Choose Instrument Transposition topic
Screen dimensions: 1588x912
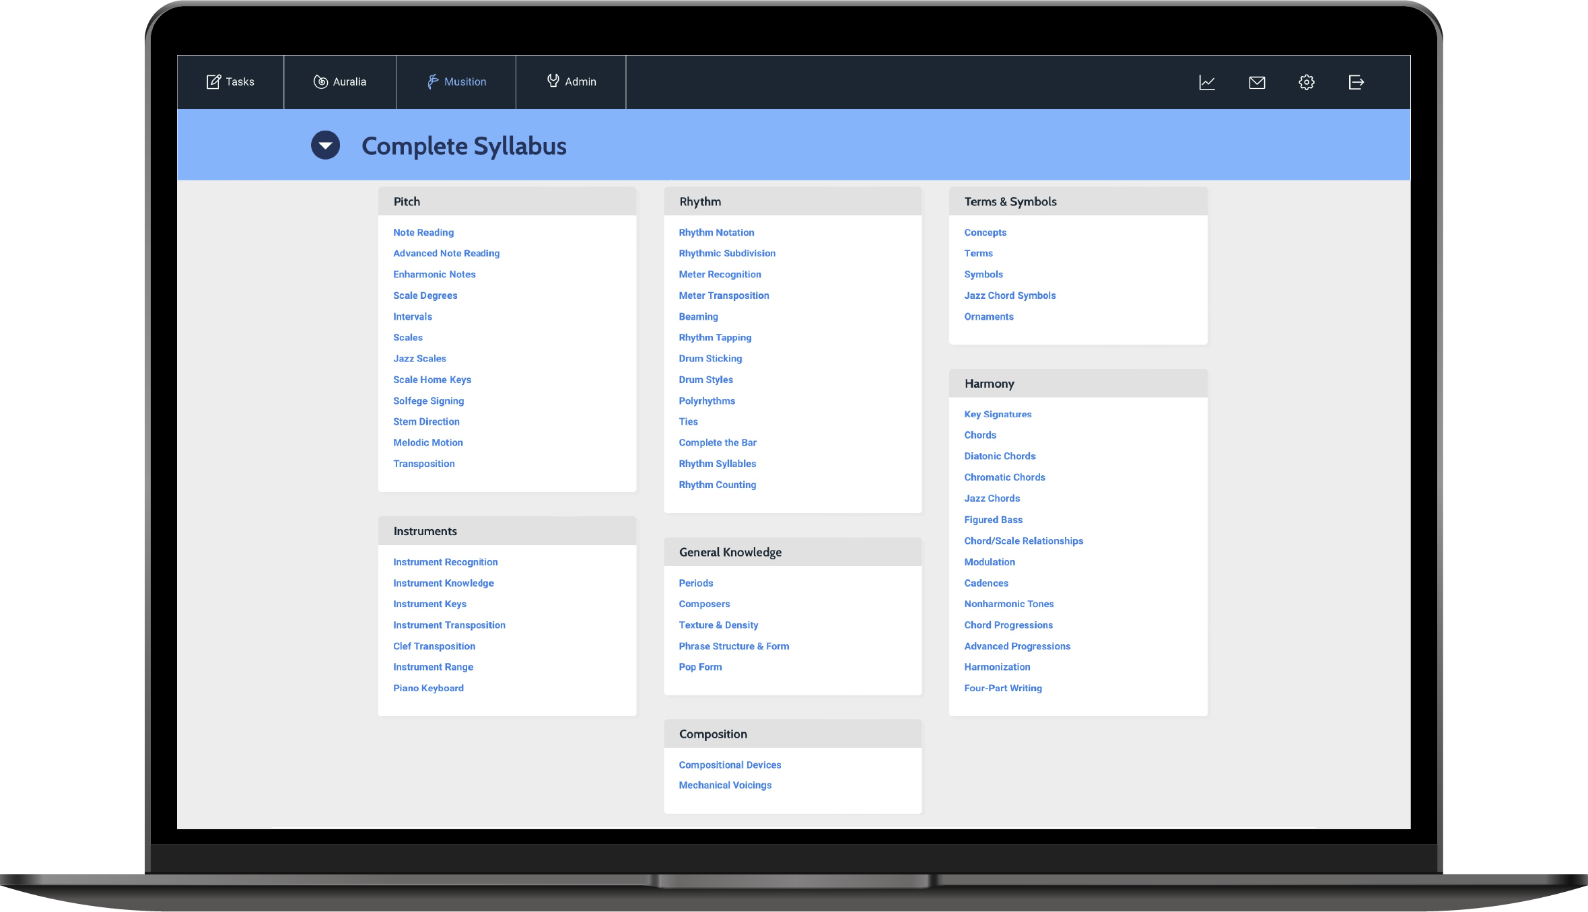(x=449, y=625)
